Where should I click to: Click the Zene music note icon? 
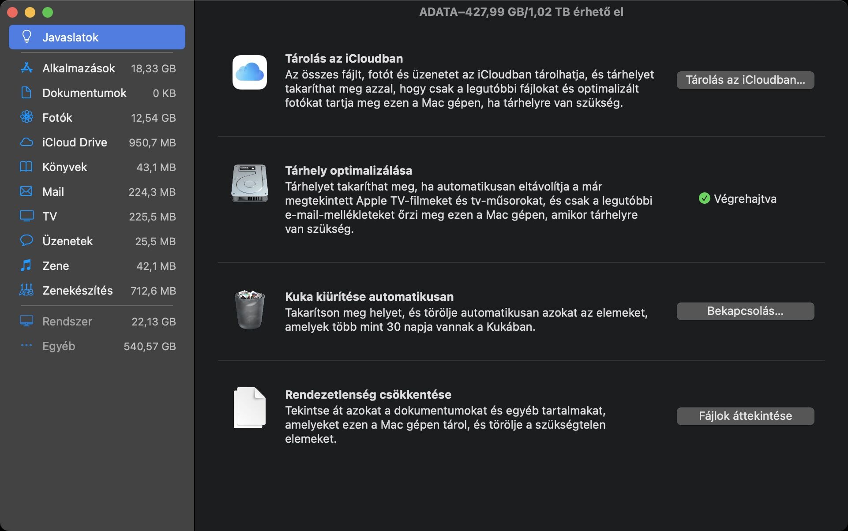(26, 265)
